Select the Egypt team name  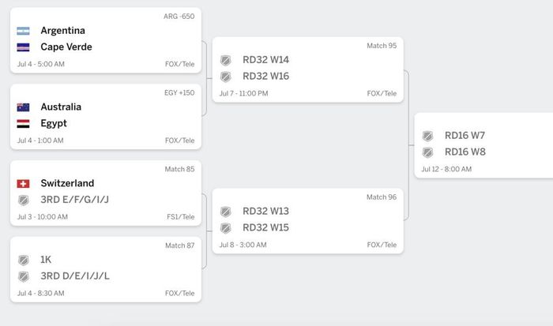(54, 123)
